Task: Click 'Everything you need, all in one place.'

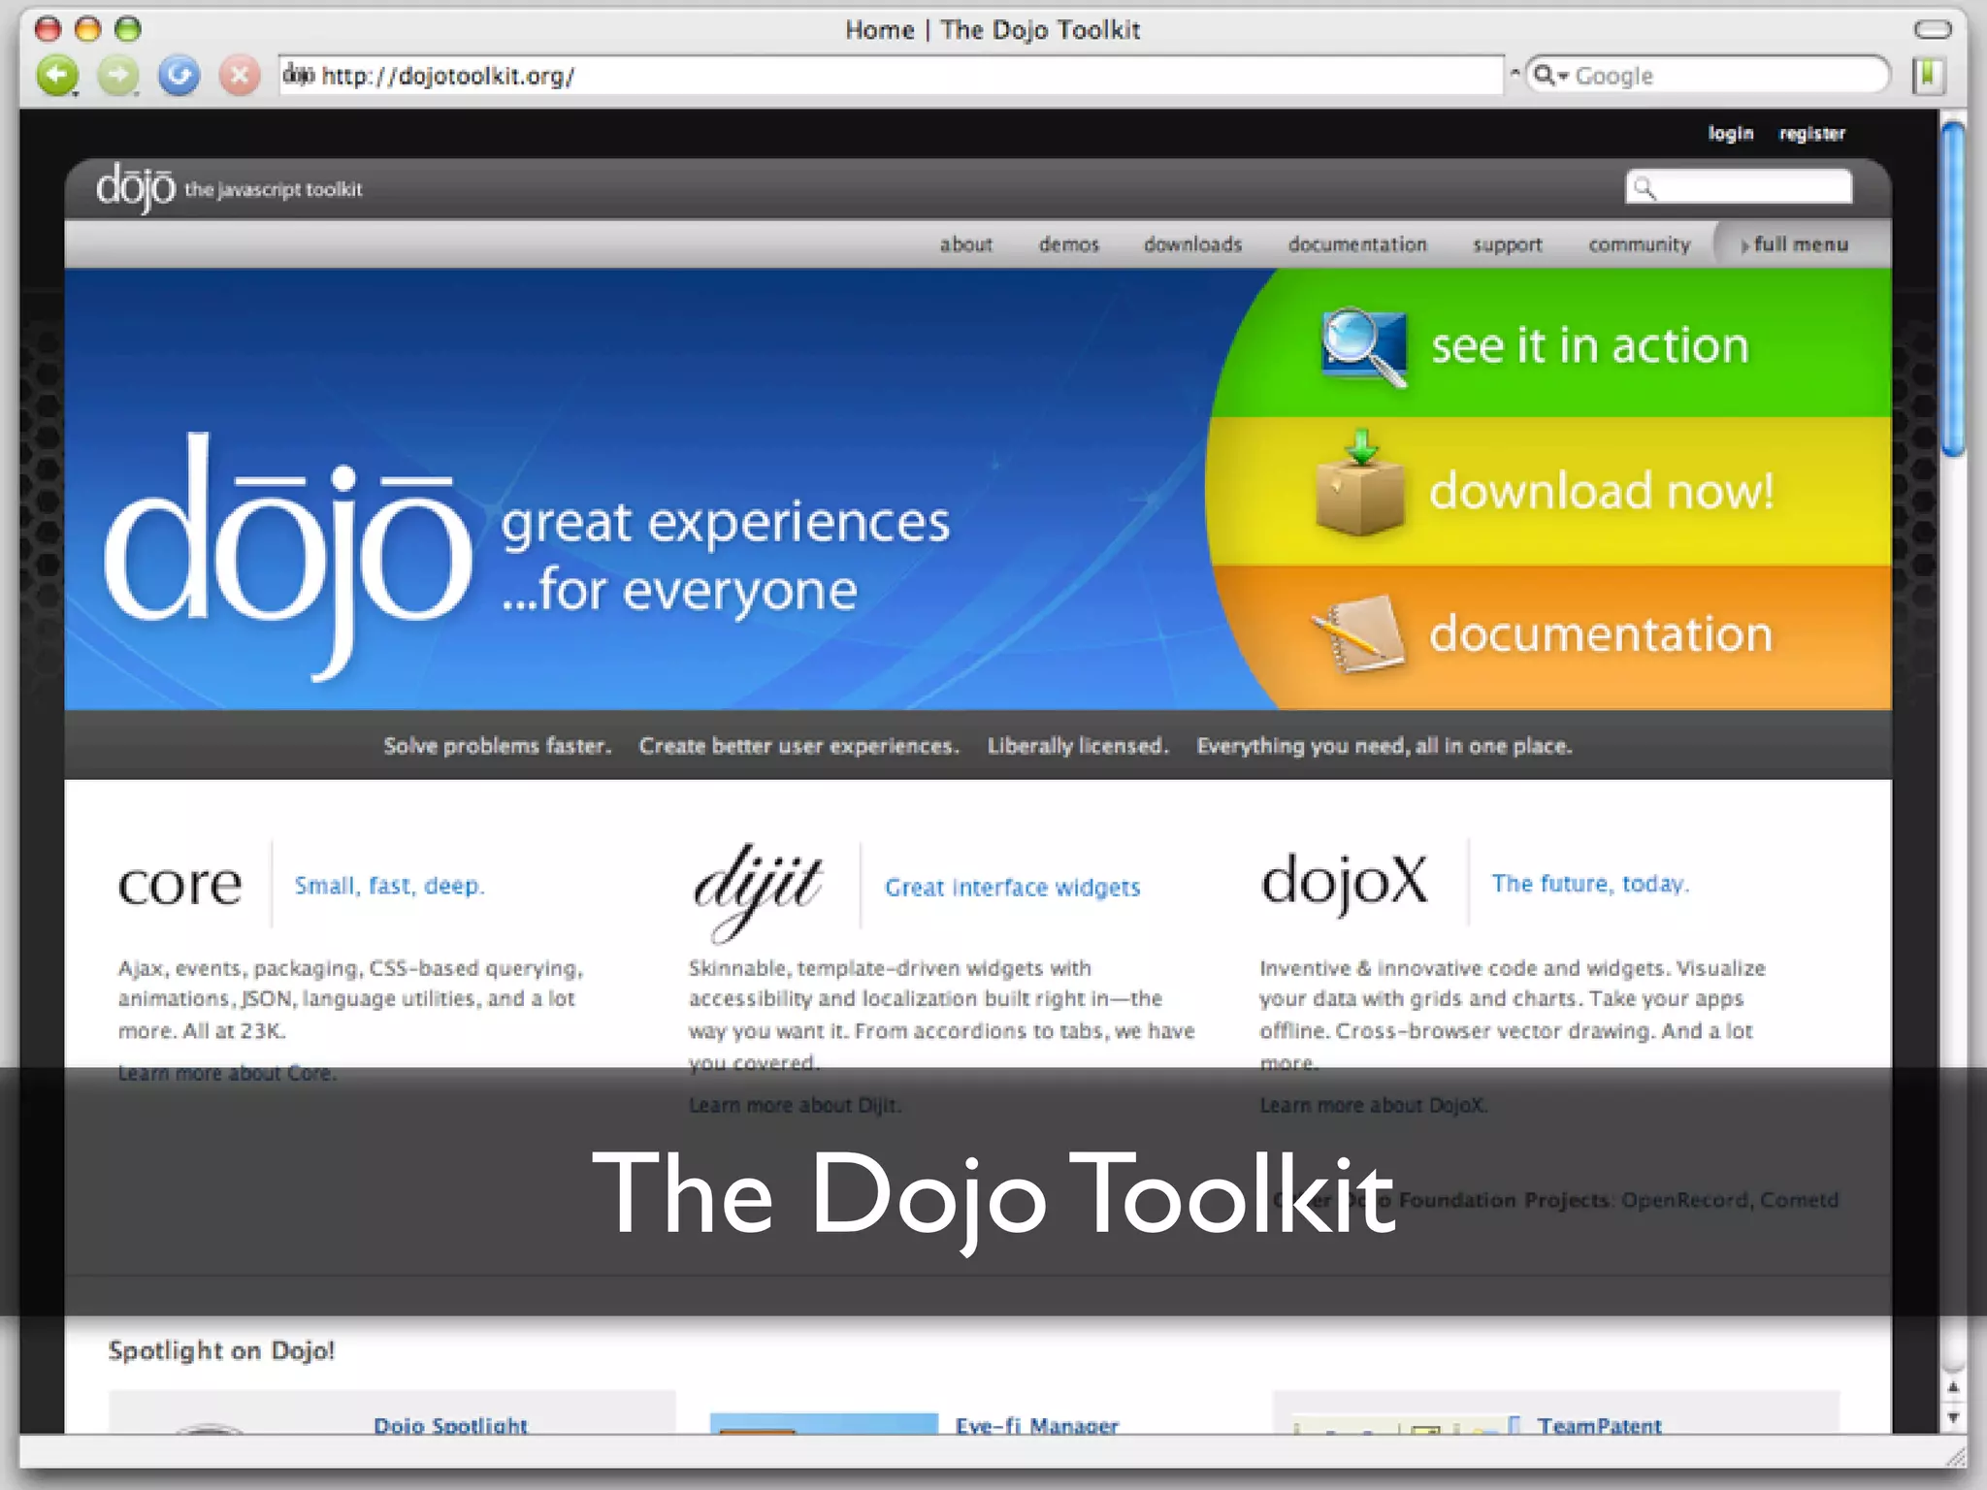Action: pyautogui.click(x=1384, y=746)
